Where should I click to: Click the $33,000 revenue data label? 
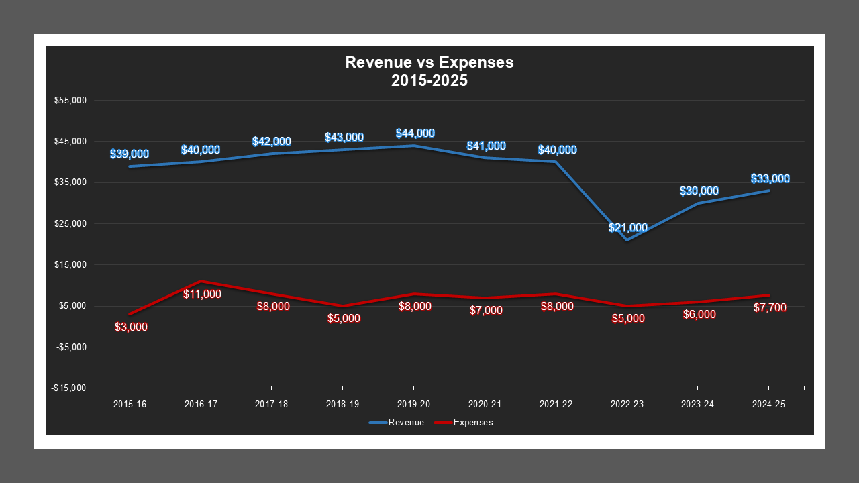(769, 178)
